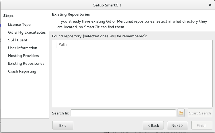Click inside the empty found repository list
The width and height of the screenshot is (215, 133).
(132, 77)
